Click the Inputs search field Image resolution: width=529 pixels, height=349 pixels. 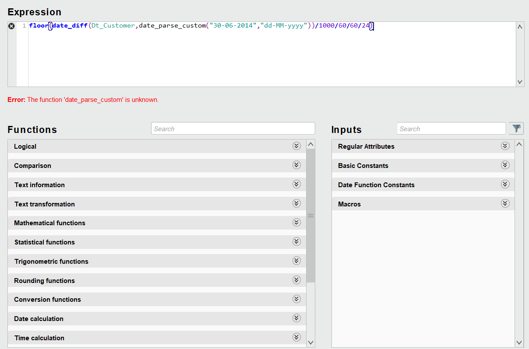[451, 129]
